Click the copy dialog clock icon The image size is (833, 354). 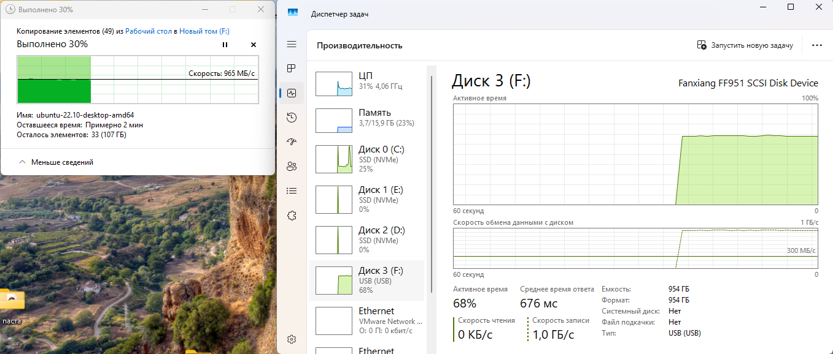click(10, 10)
